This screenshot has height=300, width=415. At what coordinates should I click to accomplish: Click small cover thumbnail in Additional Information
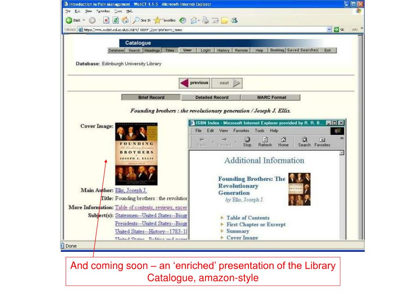coord(299,189)
